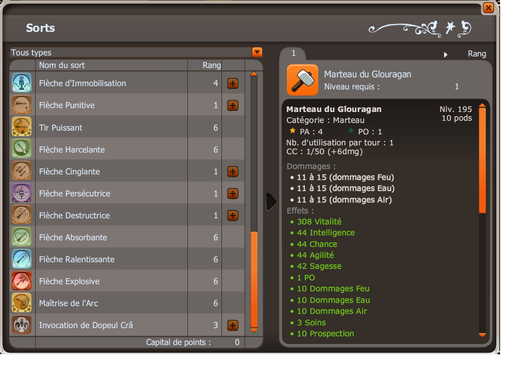Click the Flèche Punitive spell icon
Image resolution: width=505 pixels, height=367 pixels.
[x=21, y=105]
